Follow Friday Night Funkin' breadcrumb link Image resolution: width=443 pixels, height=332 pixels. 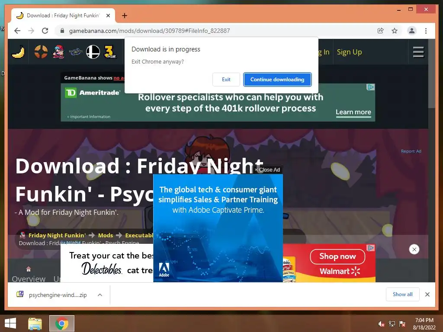click(x=57, y=235)
